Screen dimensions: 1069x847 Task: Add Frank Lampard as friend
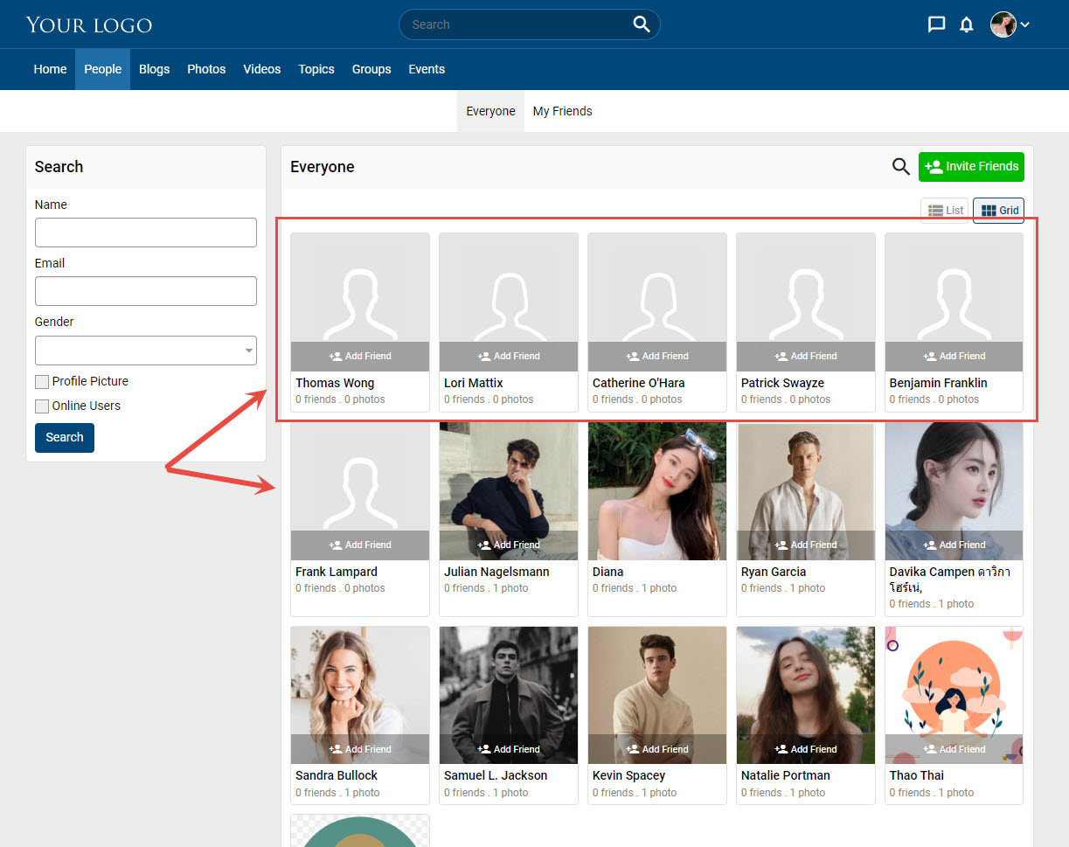tap(360, 545)
